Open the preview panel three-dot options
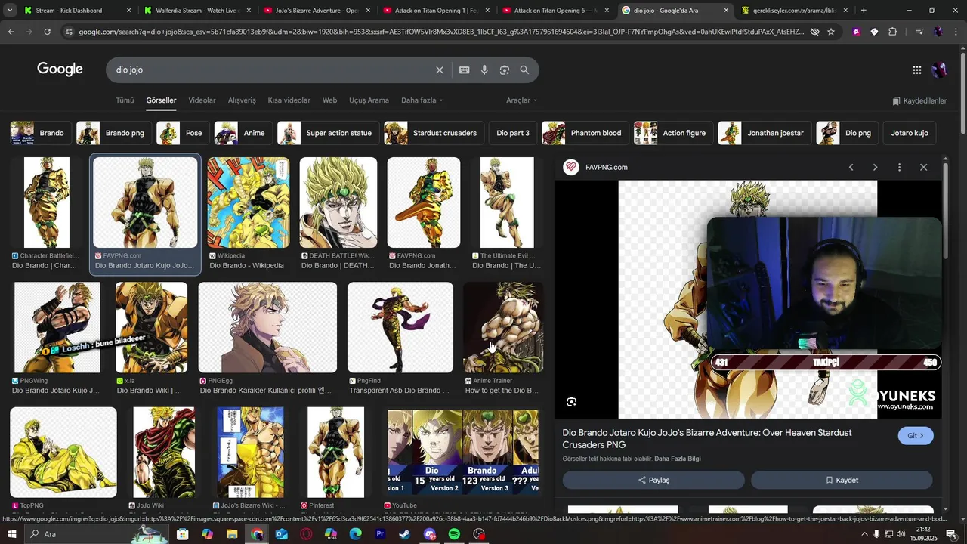 [899, 167]
